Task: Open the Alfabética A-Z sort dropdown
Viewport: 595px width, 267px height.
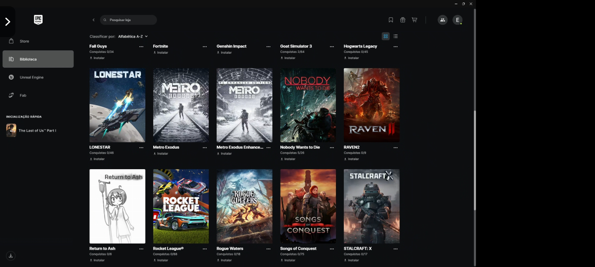Action: [133, 37]
